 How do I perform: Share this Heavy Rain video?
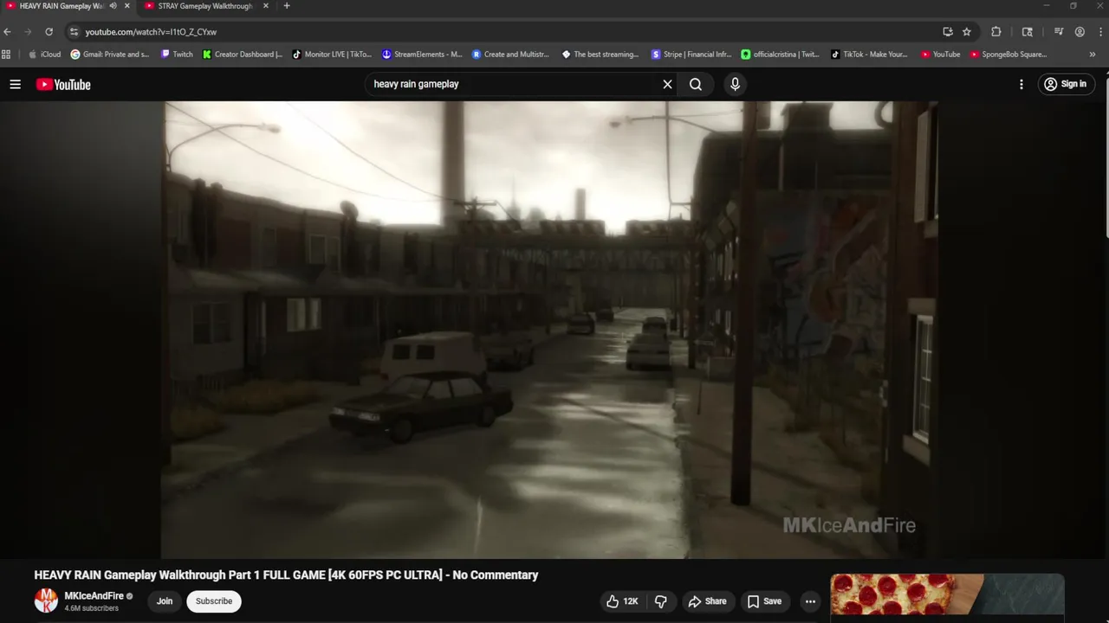click(x=707, y=601)
